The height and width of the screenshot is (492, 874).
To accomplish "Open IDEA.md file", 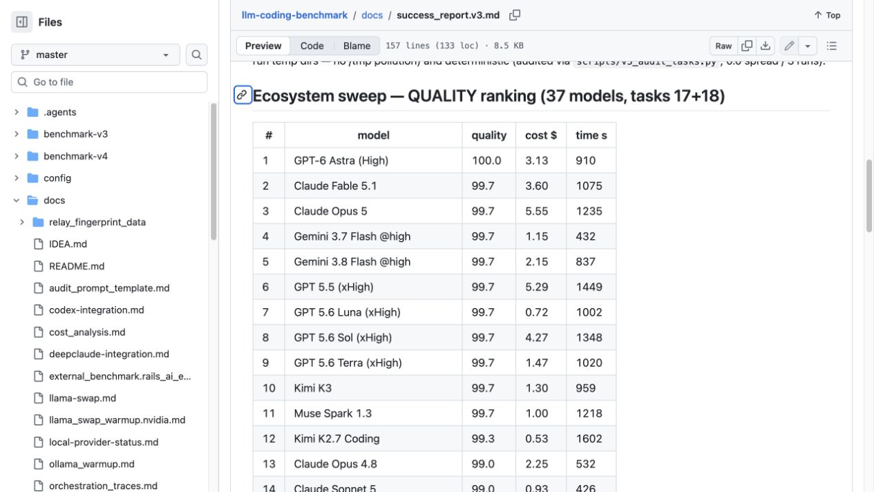I will (68, 244).
